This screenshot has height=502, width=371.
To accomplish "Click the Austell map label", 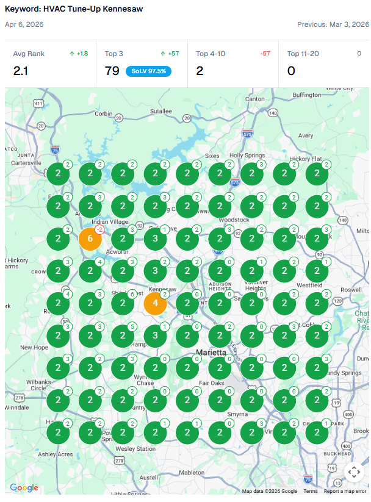I will 149,478.
